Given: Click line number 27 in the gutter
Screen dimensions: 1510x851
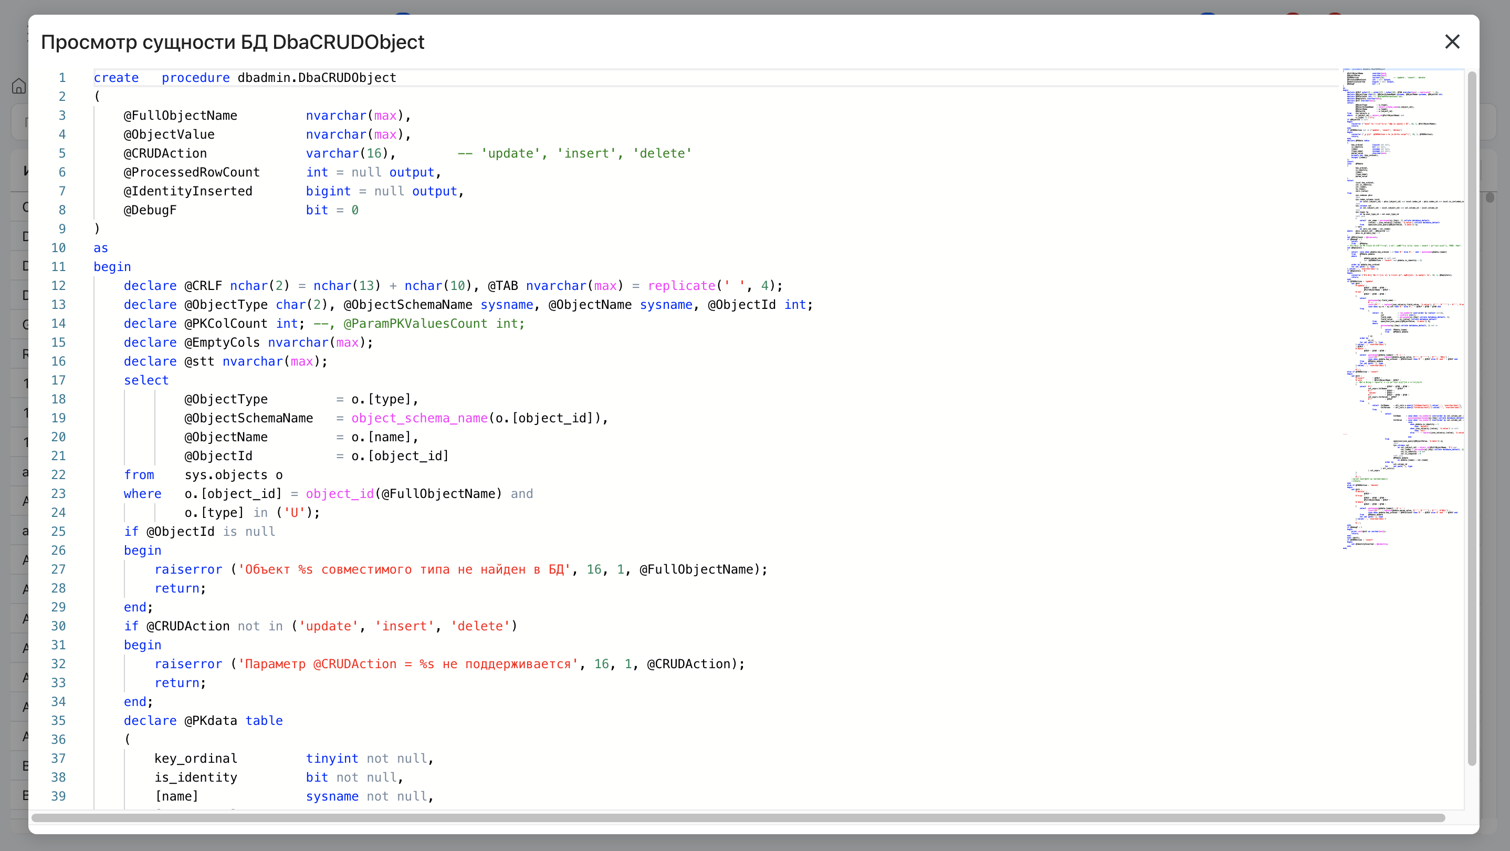Looking at the screenshot, I should pos(58,569).
